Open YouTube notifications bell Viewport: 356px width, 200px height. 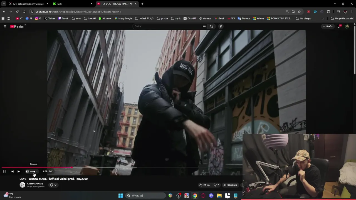[339, 26]
